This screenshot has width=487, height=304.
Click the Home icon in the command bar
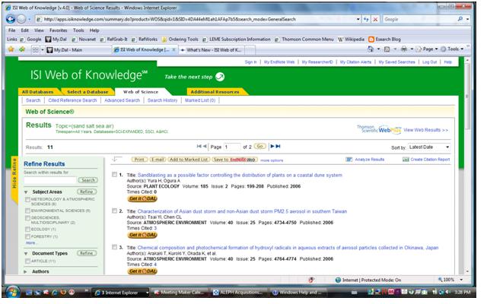(x=371, y=49)
